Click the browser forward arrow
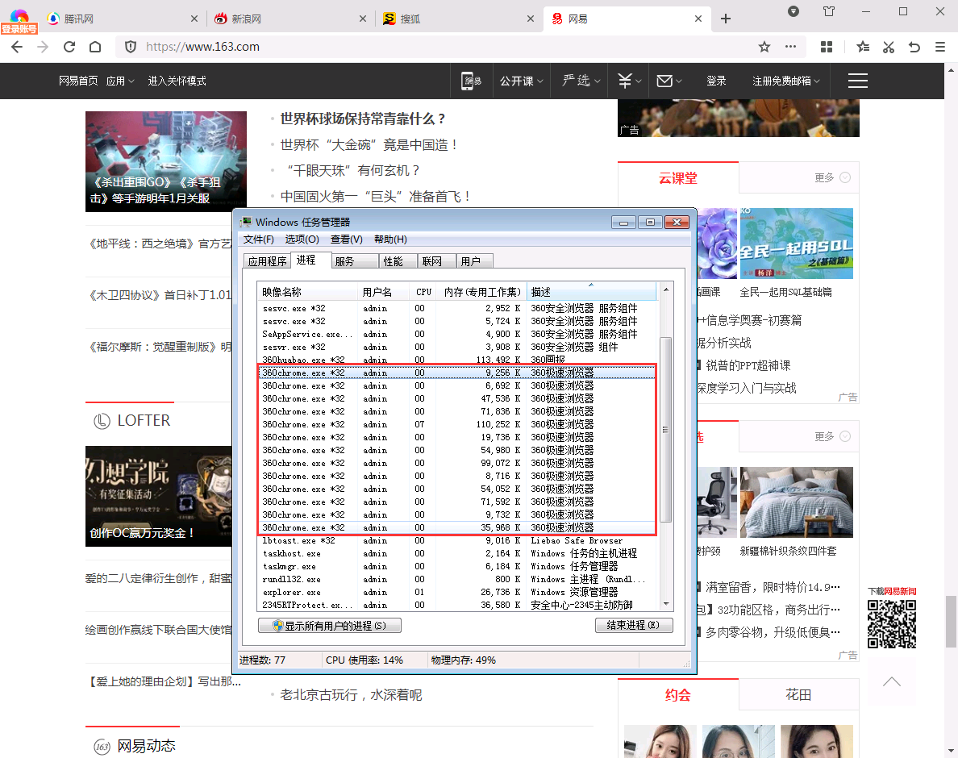Screen dimensions: 958x758 pyautogui.click(x=43, y=47)
